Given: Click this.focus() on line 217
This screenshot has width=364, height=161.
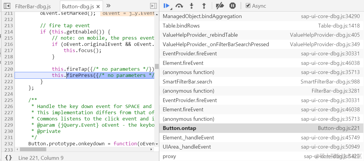Looking at the screenshot, I should coord(82,50).
